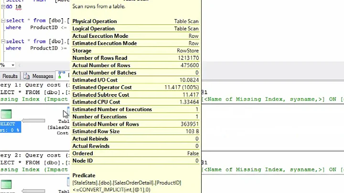The image size is (344, 193).
Task: Click 'GO 10' in the query editor
Action: (x=13, y=7)
